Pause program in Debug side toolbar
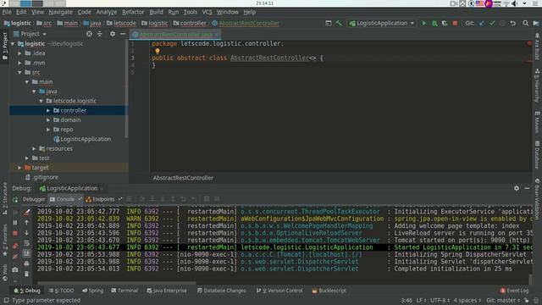 pyautogui.click(x=15, y=223)
